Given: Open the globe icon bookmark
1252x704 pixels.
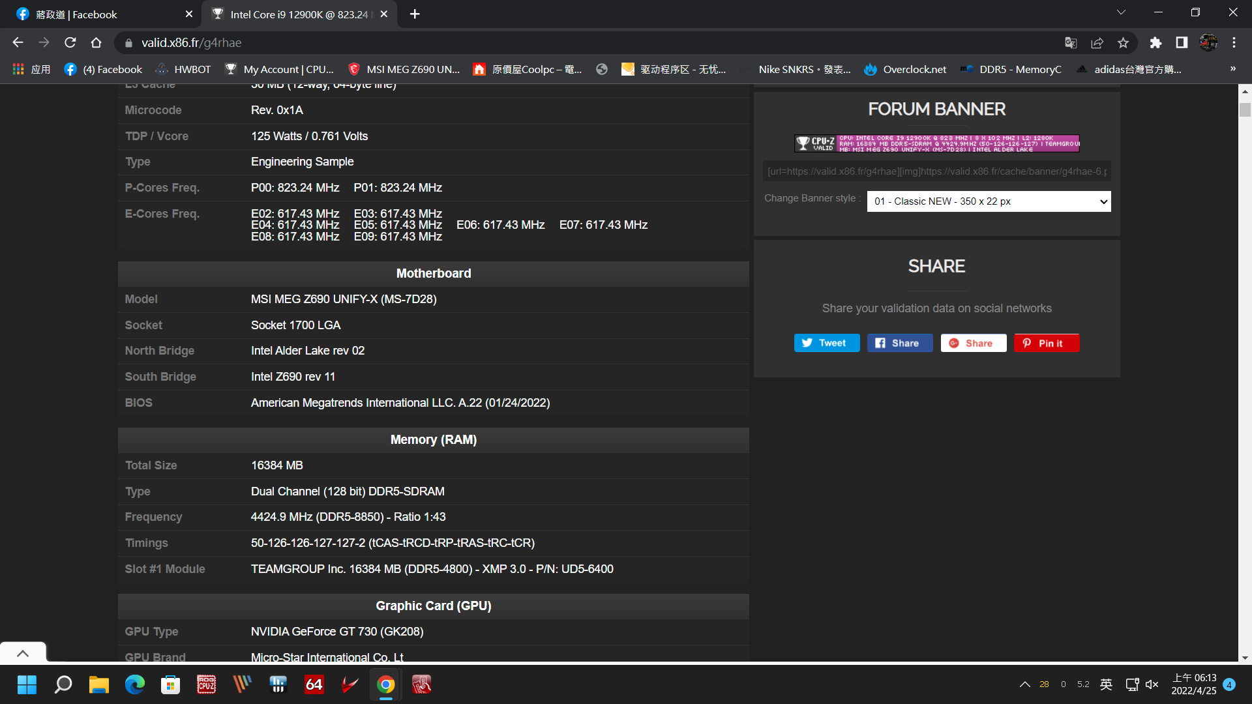Looking at the screenshot, I should click(x=602, y=69).
